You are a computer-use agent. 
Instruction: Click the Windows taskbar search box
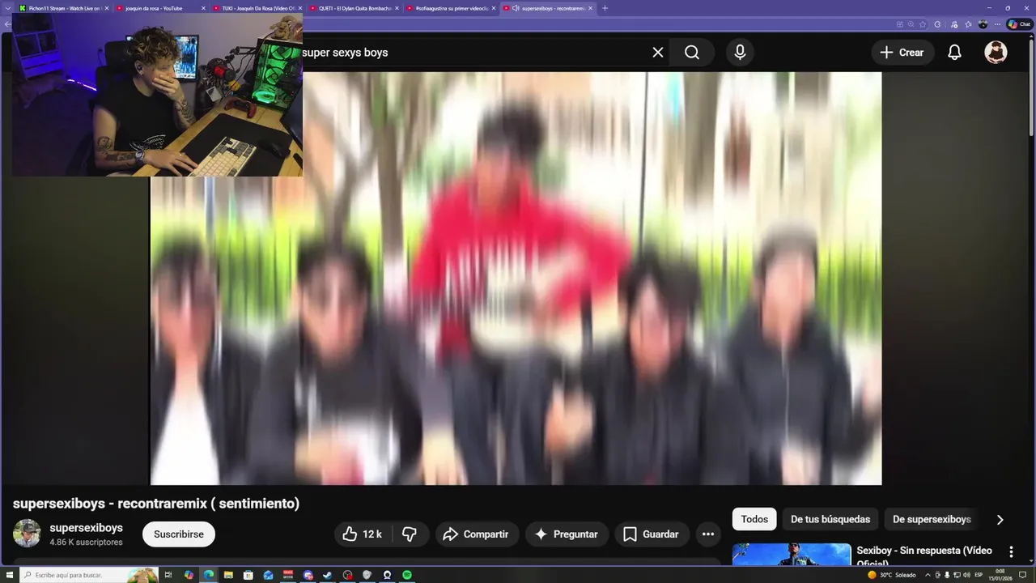pos(89,575)
